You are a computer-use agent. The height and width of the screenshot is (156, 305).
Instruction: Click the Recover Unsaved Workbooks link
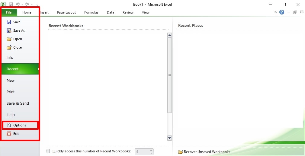coord(207,152)
